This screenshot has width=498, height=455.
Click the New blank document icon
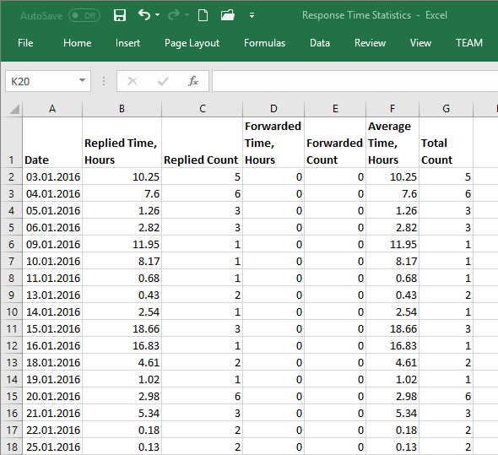[x=203, y=15]
